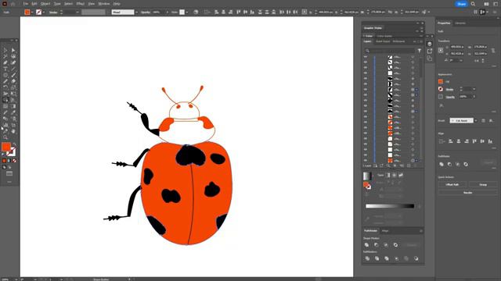Click filter icon beside Layers search field
Image resolution: width=501 pixels, height=281 pixels.
[x=420, y=51]
